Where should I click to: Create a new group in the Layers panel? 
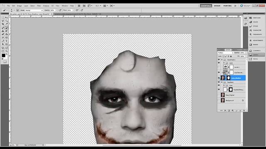tap(236, 111)
